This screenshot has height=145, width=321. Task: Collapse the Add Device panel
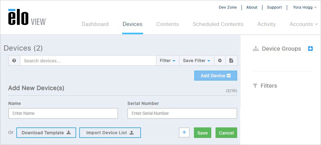(x=216, y=76)
